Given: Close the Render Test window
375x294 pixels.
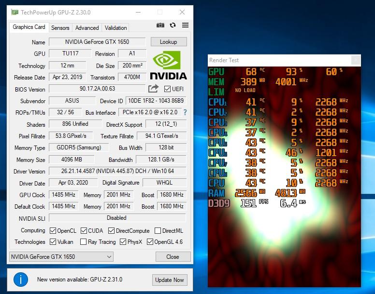Looking at the screenshot, I should point(356,60).
